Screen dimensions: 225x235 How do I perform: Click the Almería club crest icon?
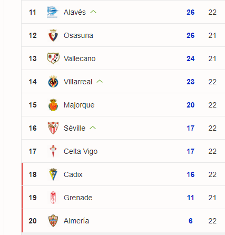53,221
